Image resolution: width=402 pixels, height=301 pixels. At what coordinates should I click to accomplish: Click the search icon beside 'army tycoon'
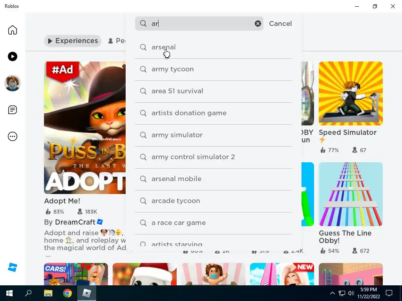coord(143,69)
